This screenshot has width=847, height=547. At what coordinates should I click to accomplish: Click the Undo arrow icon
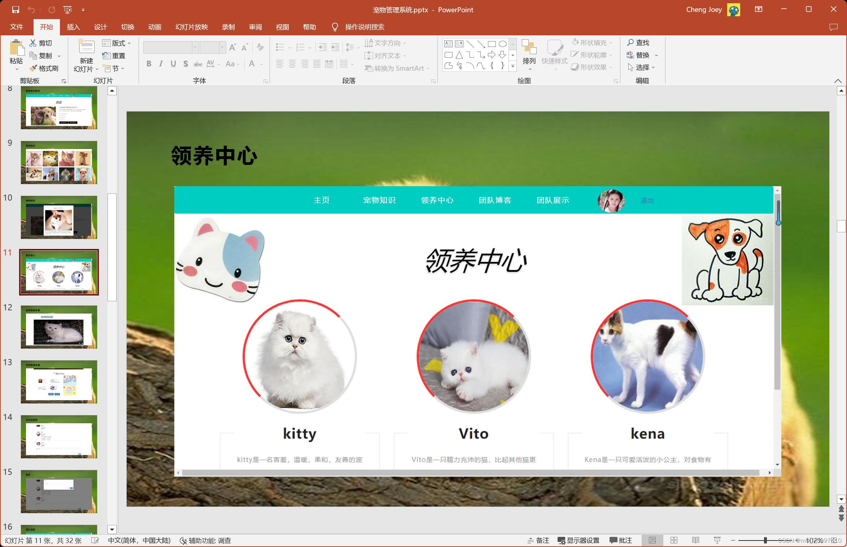point(31,10)
